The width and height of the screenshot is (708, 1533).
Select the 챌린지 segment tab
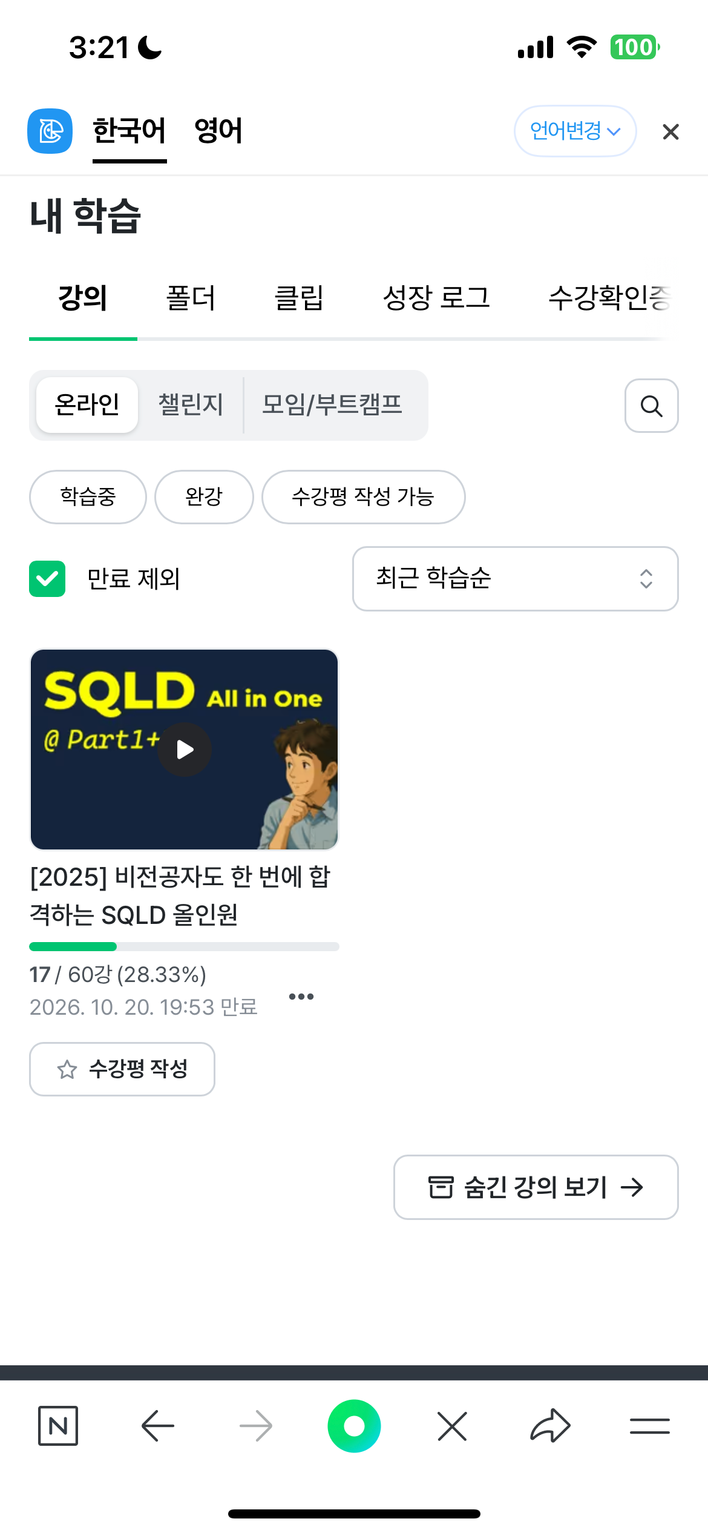pos(191,405)
